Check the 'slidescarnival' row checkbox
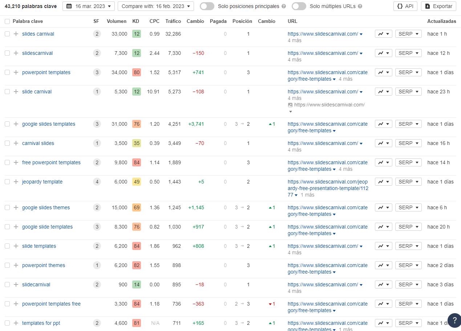This screenshot has width=461, height=331. coord(7,53)
